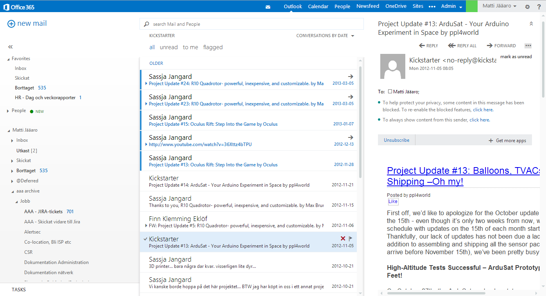This screenshot has height=296, width=546.
Task: Toggle the checkmark on selected Kickstarter message
Action: tap(145, 239)
